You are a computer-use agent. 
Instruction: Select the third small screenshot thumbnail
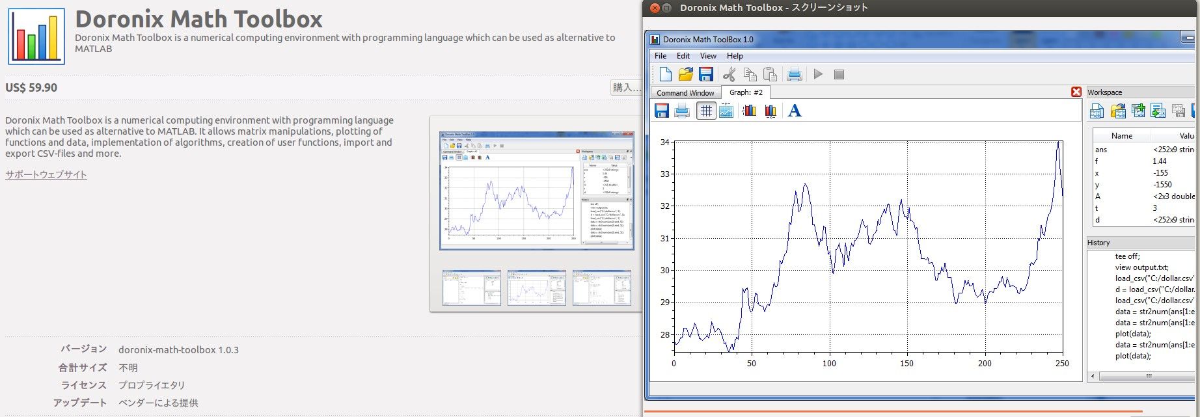[x=602, y=288]
